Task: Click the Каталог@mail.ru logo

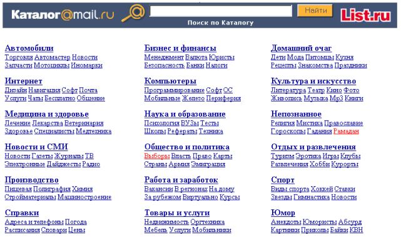Action: click(x=63, y=15)
